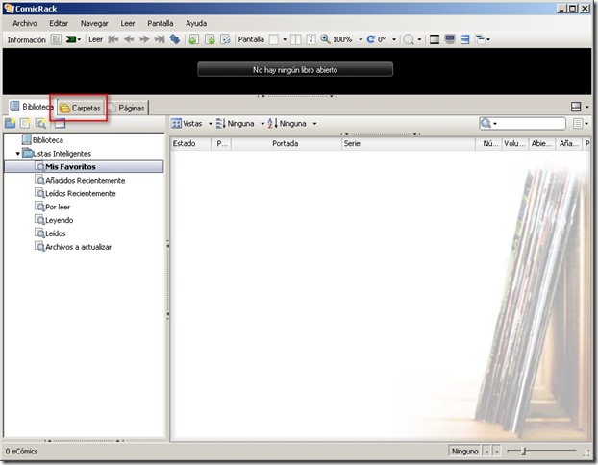
Task: Click the blue reader-in-window icon
Action: 465,39
